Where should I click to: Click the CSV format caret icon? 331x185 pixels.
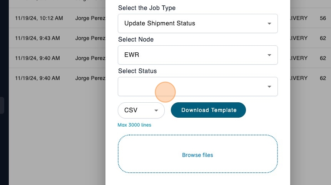[x=156, y=110]
